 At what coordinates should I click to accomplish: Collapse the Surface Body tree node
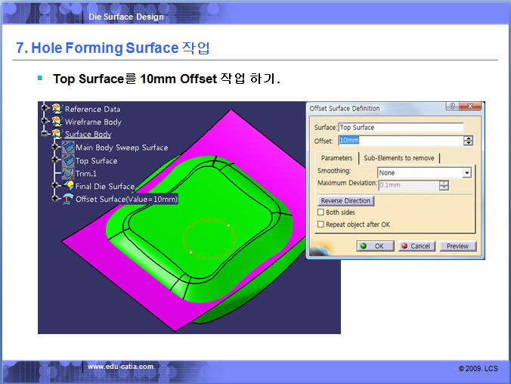pos(45,135)
